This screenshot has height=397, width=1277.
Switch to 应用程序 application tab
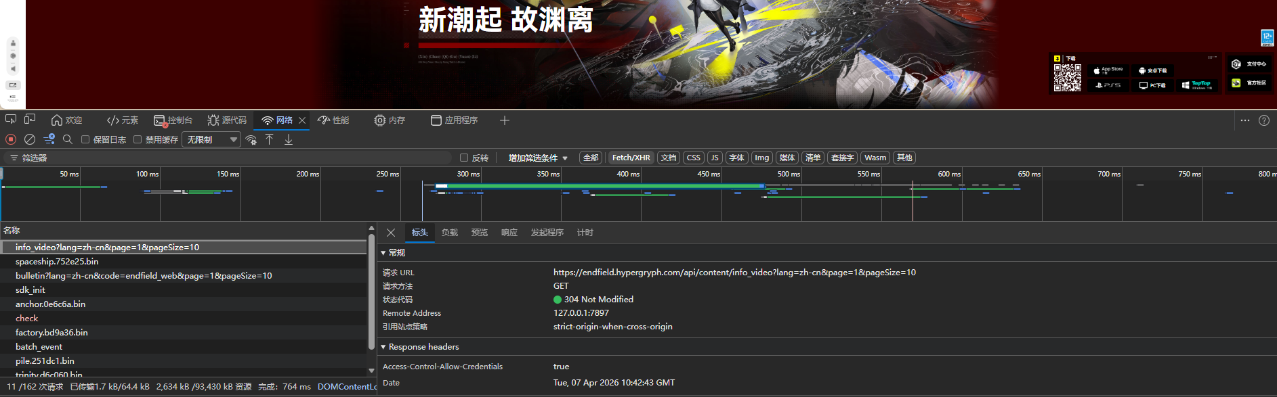tap(455, 120)
